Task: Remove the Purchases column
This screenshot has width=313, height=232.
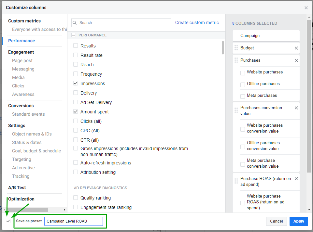Action: pos(296,60)
